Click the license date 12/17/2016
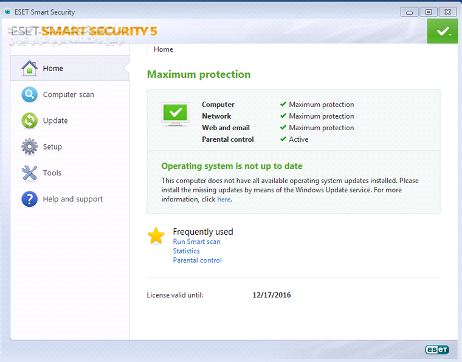The width and height of the screenshot is (462, 362). coord(272,295)
